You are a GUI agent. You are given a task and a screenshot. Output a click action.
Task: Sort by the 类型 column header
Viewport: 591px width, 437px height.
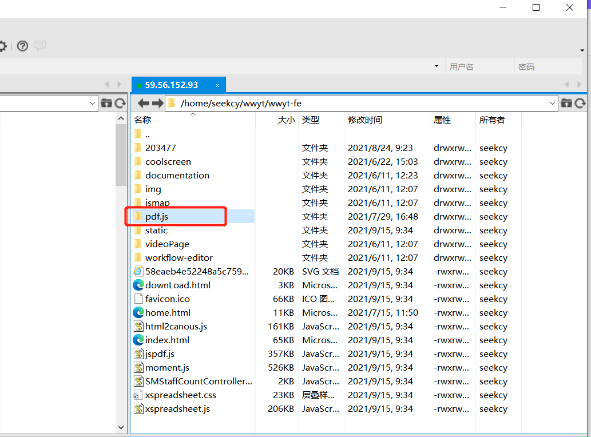click(311, 120)
